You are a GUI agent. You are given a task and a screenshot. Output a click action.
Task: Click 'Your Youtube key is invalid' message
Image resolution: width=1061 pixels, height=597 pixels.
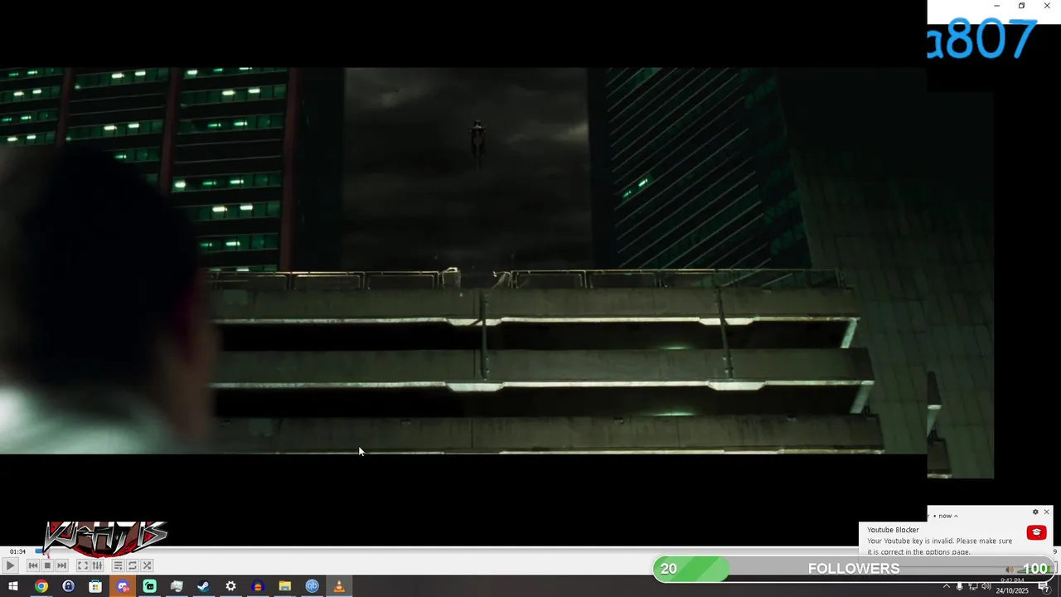pyautogui.click(x=940, y=546)
